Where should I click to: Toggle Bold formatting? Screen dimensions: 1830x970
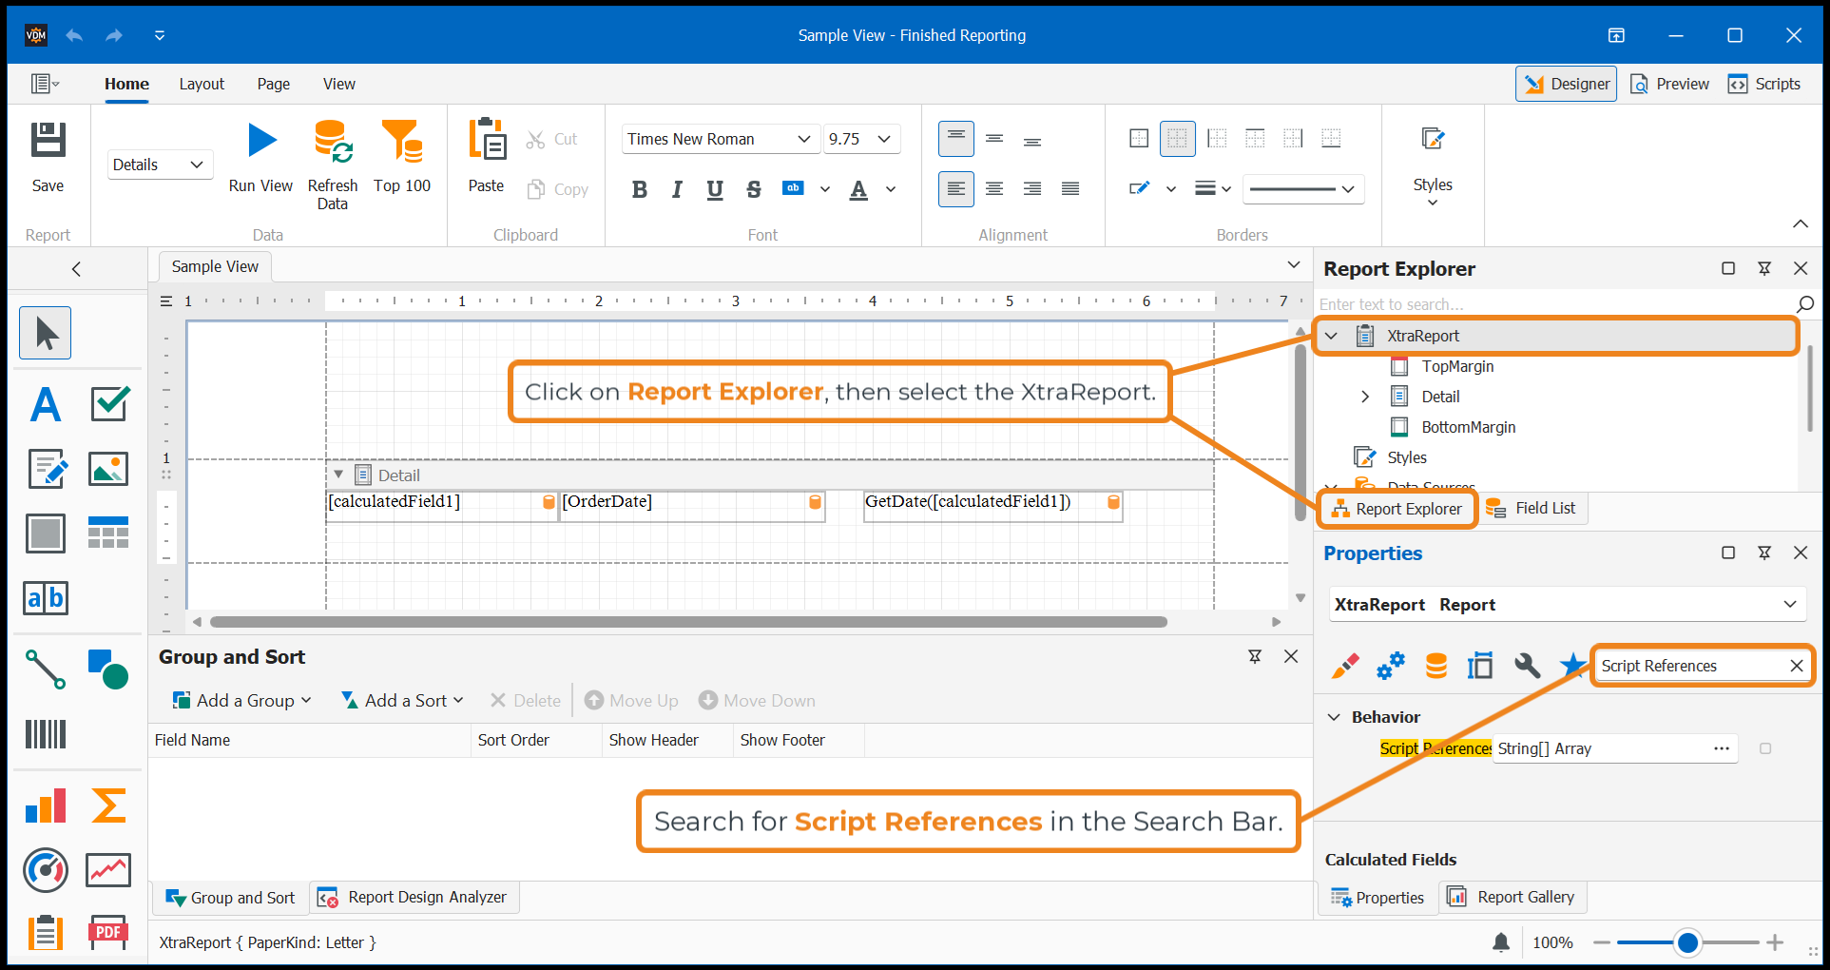(x=640, y=189)
